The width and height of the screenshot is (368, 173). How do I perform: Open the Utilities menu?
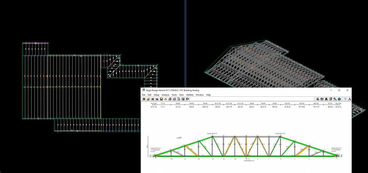point(190,95)
